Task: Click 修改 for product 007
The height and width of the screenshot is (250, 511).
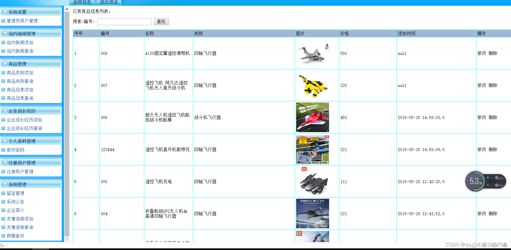Action: tap(482, 85)
